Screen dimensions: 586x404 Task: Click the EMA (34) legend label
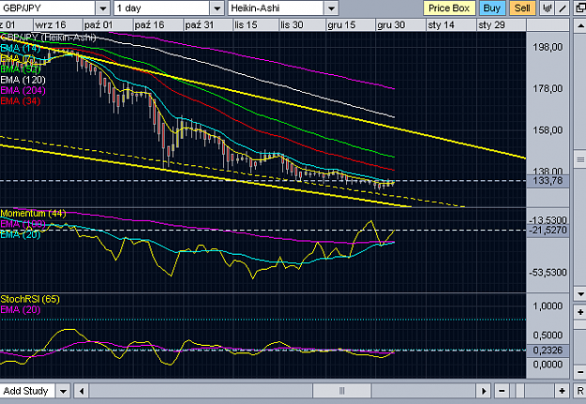pyautogui.click(x=21, y=101)
